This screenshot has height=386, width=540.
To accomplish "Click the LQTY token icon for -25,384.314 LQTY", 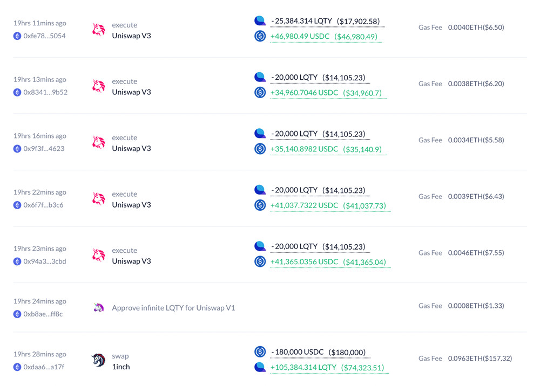I will [260, 21].
